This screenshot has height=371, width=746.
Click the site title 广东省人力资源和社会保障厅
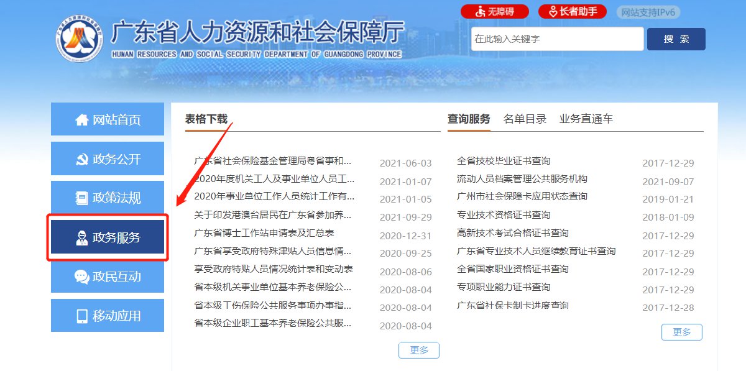[257, 33]
